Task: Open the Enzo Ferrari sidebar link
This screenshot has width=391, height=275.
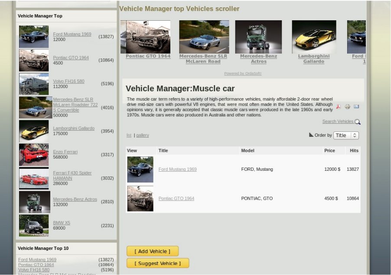Action: (65, 152)
